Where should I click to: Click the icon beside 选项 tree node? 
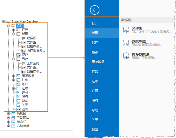click(18, 88)
